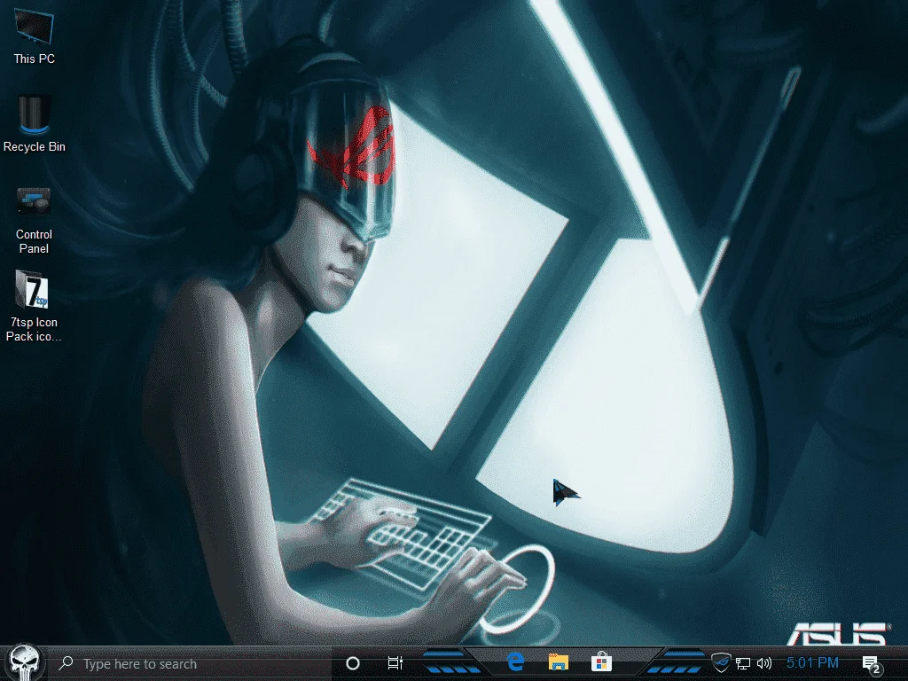
Task: Open the 5:01 PM clock flyout
Action: 812,662
